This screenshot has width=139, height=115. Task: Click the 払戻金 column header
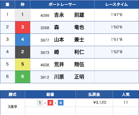tap(94, 94)
